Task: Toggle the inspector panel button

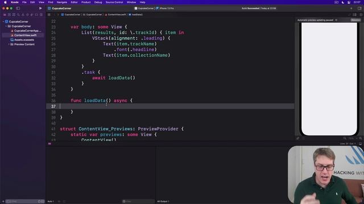Action: pos(359,8)
